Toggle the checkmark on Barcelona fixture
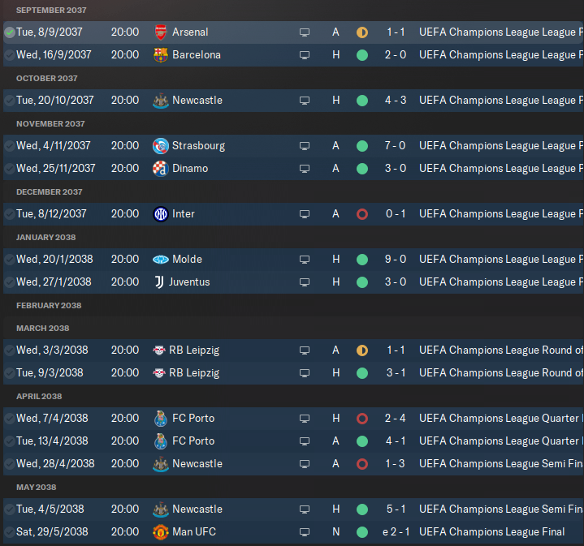The width and height of the screenshot is (584, 546). [9, 55]
